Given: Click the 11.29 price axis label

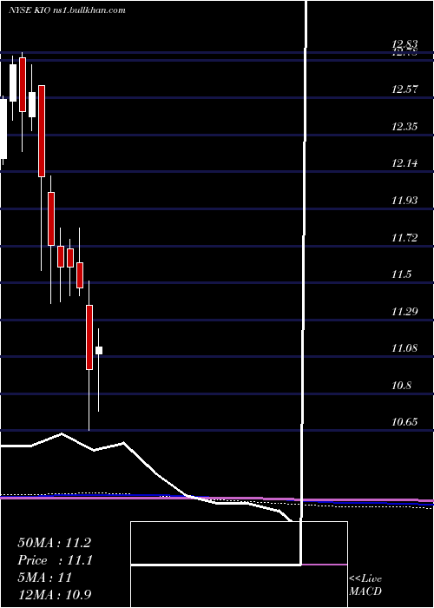Looking at the screenshot, I should (404, 312).
